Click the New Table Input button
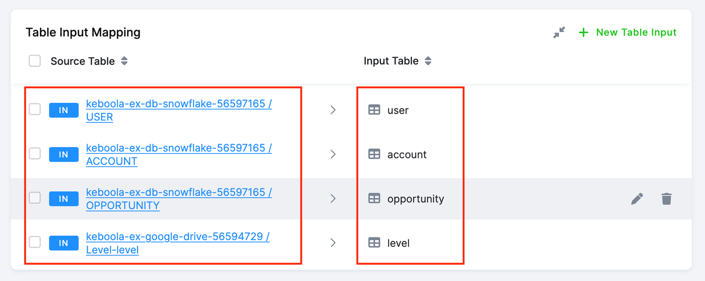 tap(628, 32)
